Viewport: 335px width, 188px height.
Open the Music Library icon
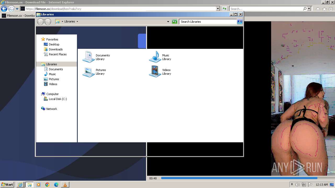click(x=160, y=57)
